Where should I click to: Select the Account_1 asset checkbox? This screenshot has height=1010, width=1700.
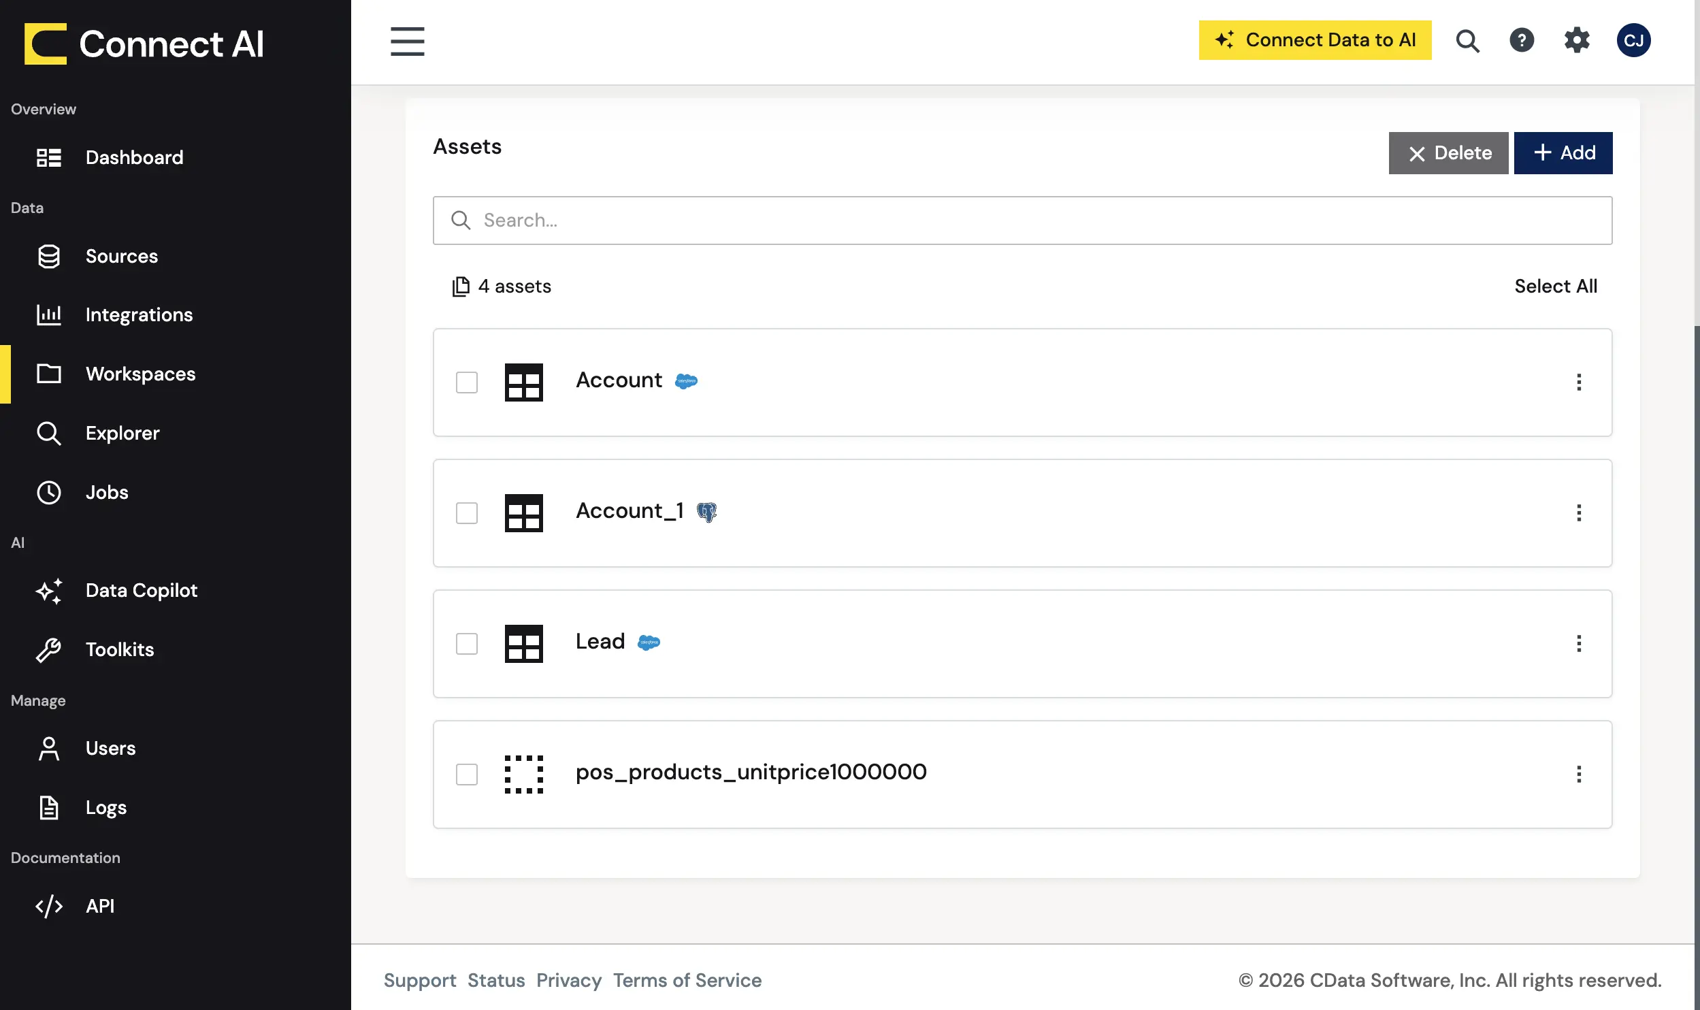click(467, 513)
